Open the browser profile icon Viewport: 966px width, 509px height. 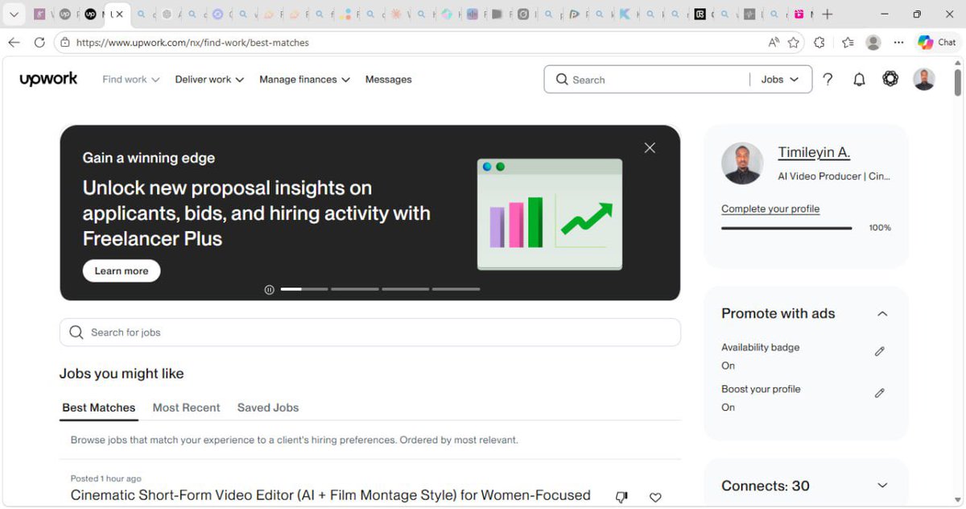click(873, 43)
